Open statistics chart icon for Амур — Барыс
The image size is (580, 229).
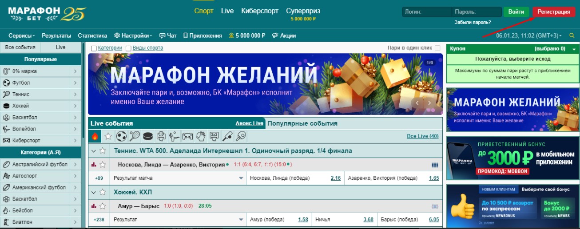94,206
